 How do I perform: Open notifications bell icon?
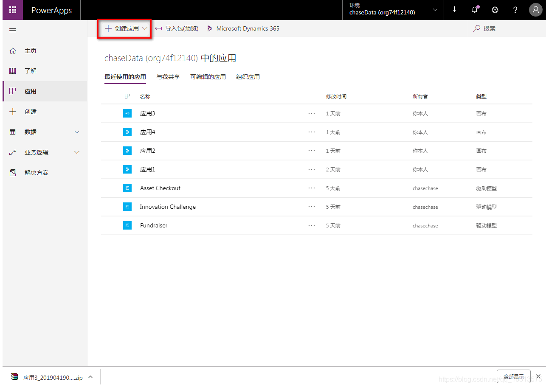tap(475, 10)
